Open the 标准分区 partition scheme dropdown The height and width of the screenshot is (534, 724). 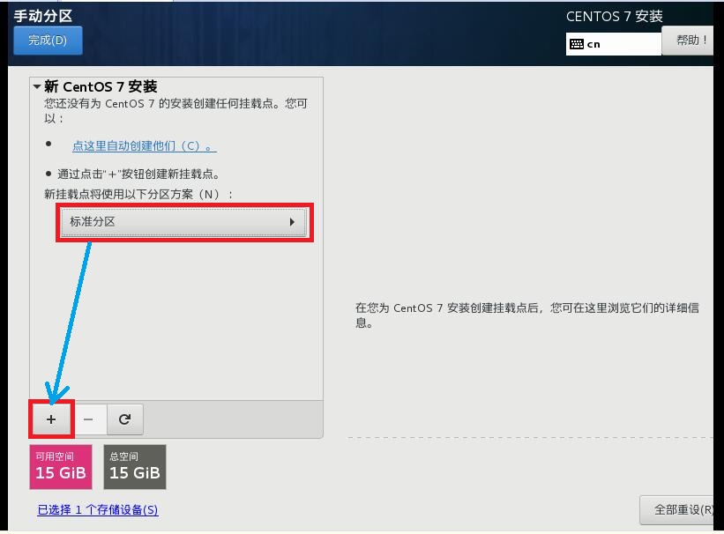tap(184, 222)
